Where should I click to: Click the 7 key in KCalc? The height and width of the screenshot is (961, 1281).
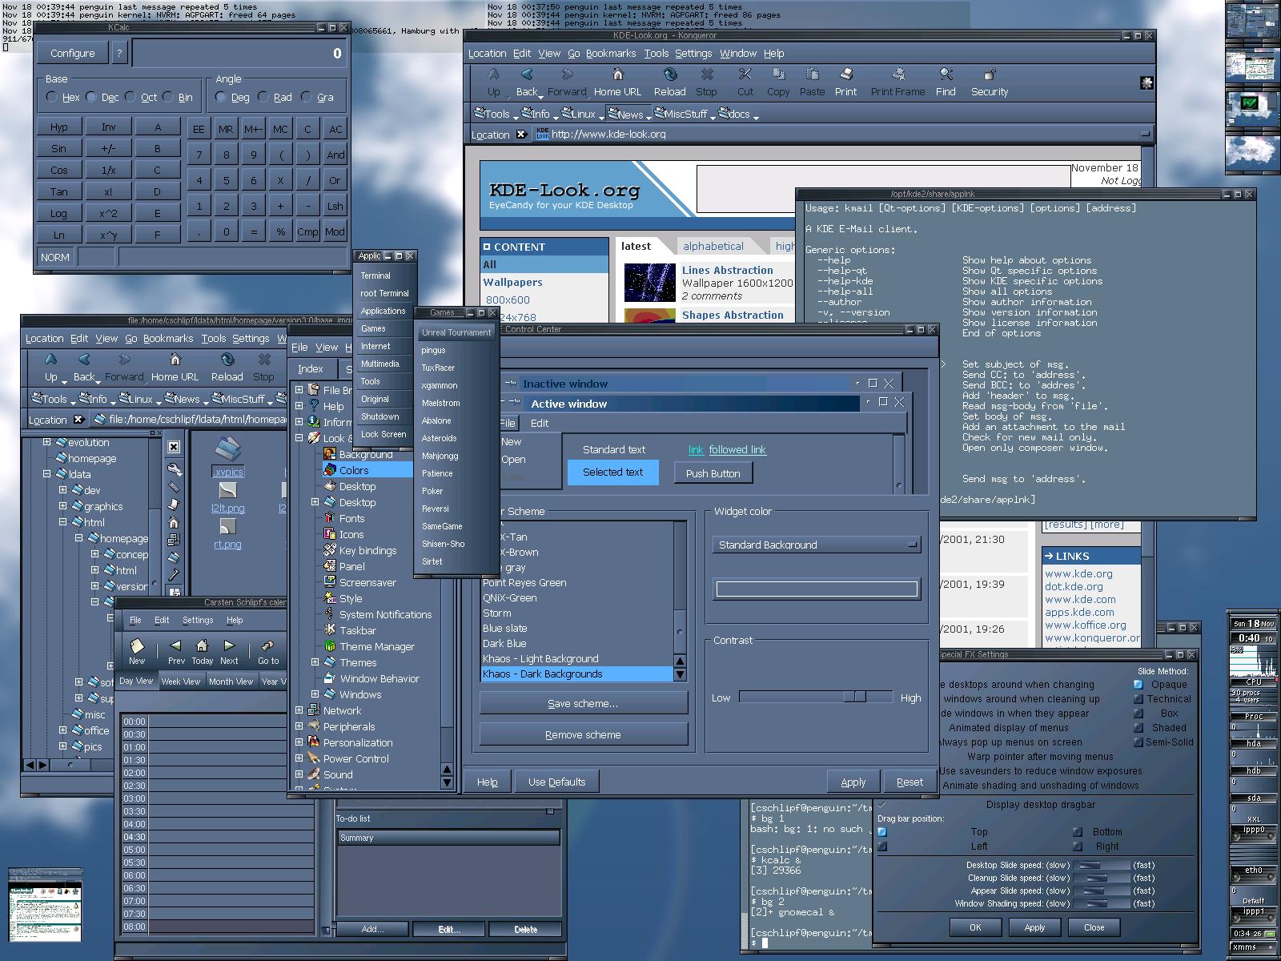[199, 155]
